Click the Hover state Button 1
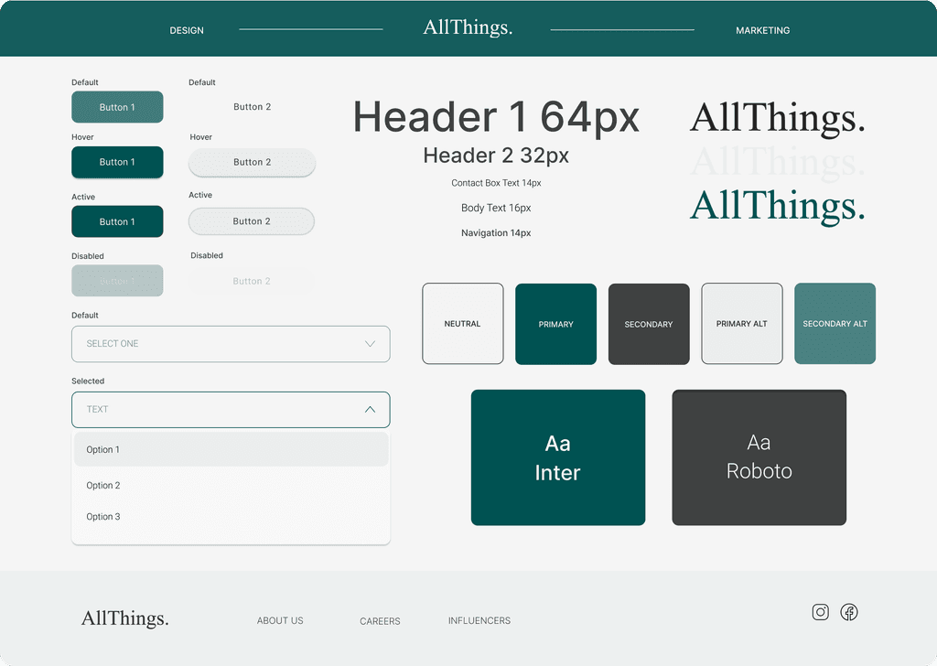The height and width of the screenshot is (666, 937). pos(117,162)
